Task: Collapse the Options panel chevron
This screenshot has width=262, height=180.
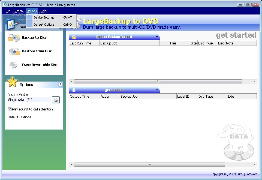Action: [60, 84]
